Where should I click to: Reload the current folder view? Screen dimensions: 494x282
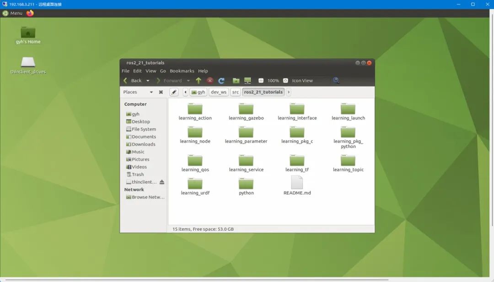click(221, 81)
